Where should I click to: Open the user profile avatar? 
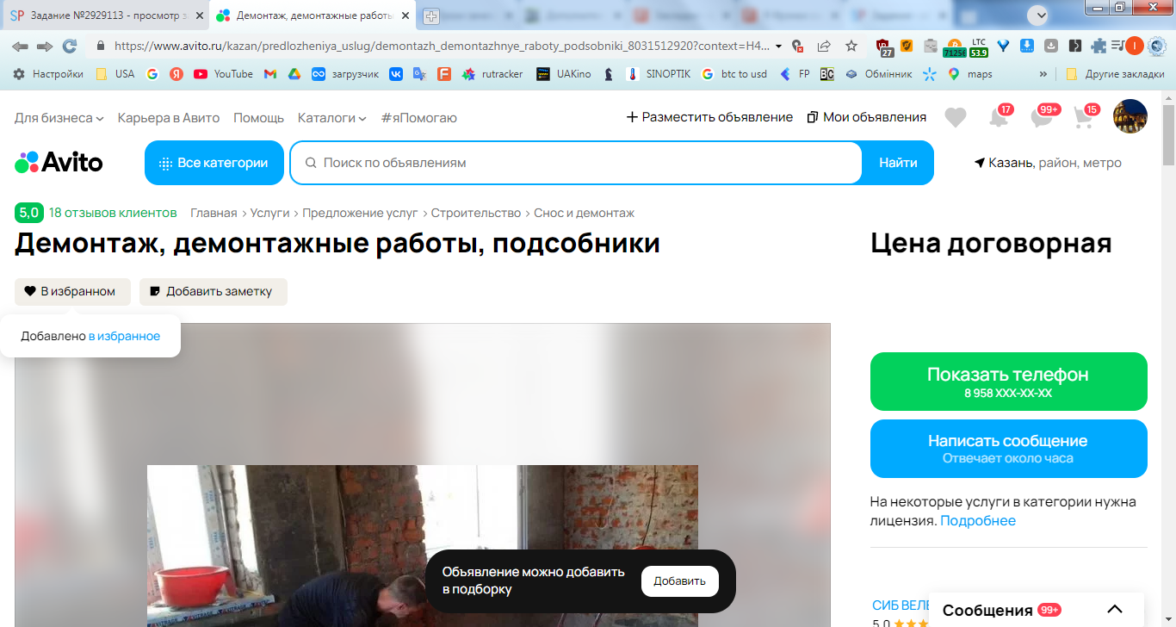pos(1130,116)
